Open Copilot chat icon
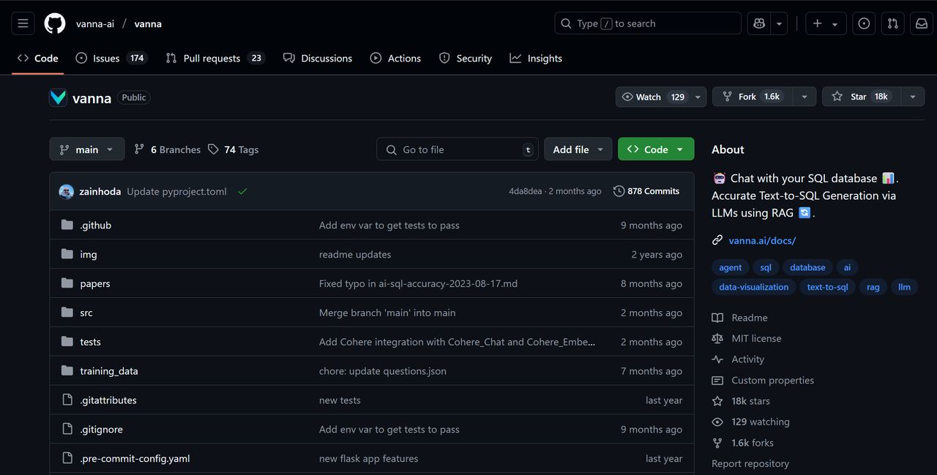937x475 pixels. pos(759,23)
